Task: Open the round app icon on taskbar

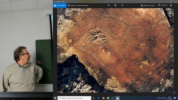Action: click(113, 98)
